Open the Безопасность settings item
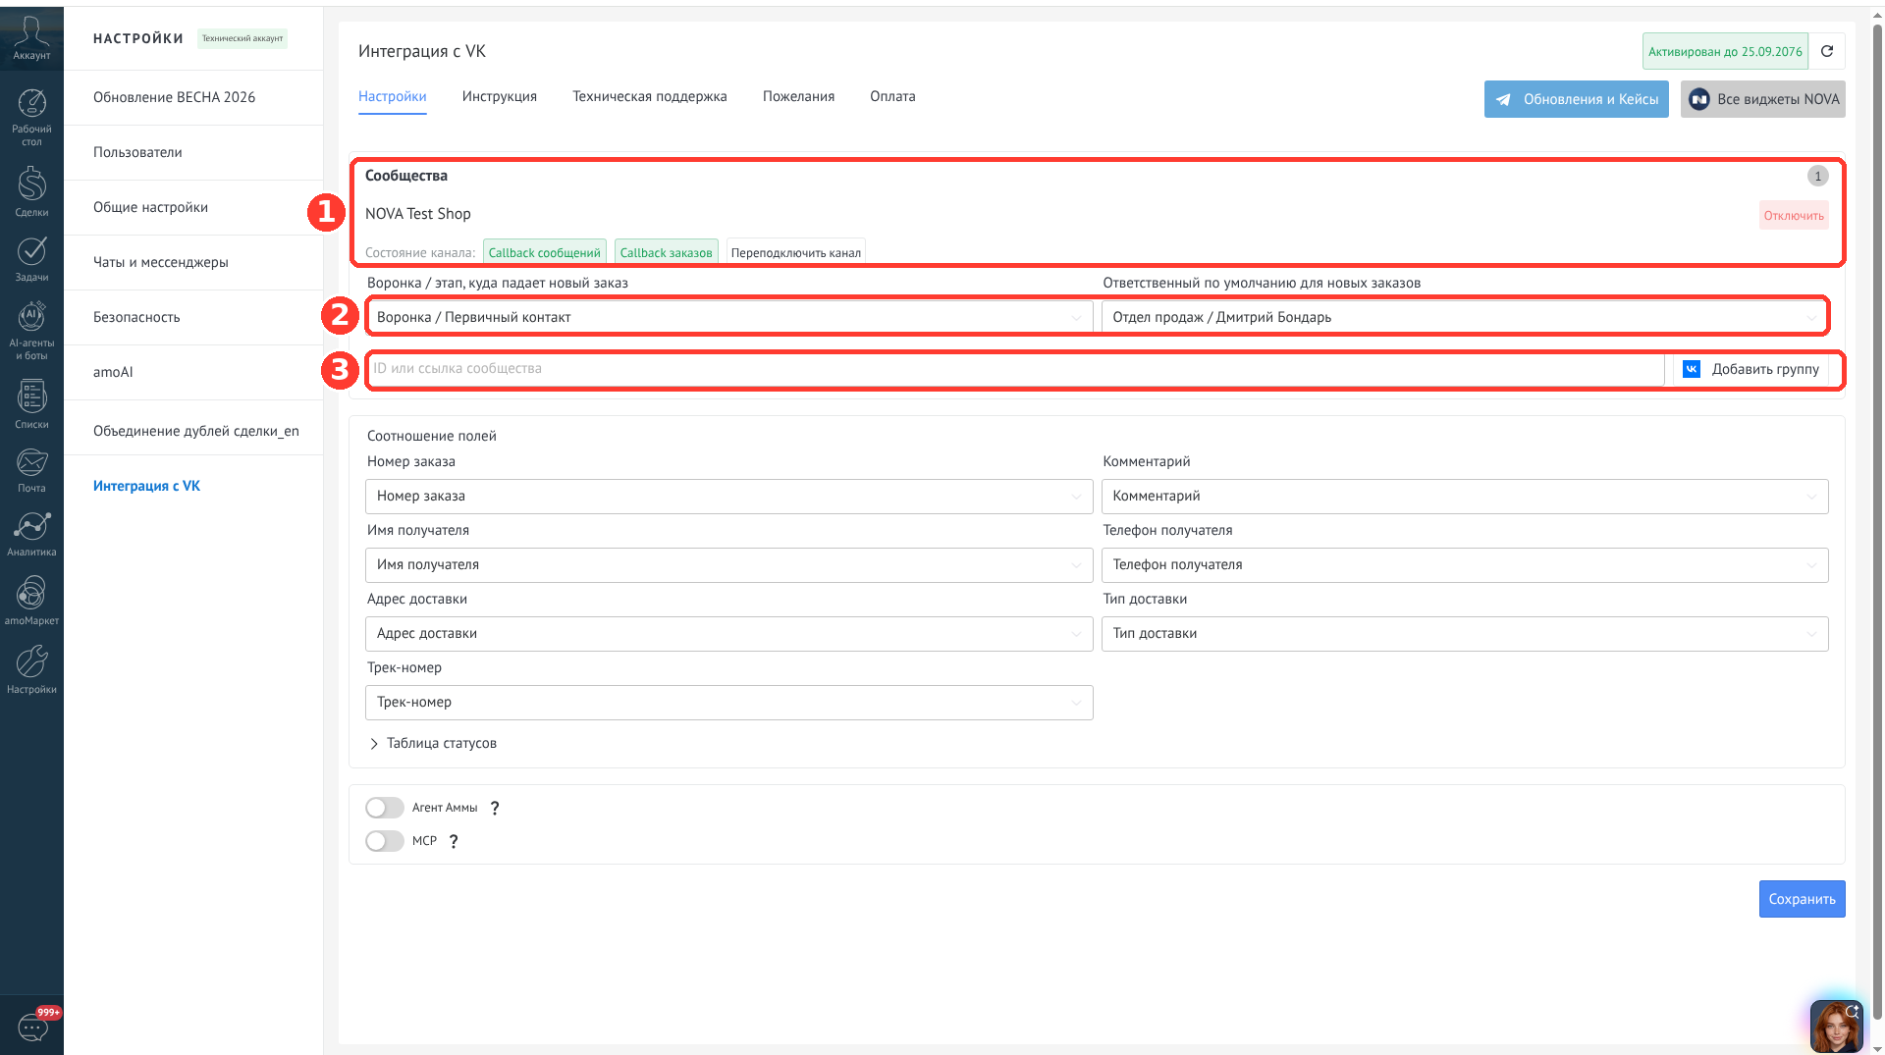This screenshot has height=1055, width=1885. 193,317
